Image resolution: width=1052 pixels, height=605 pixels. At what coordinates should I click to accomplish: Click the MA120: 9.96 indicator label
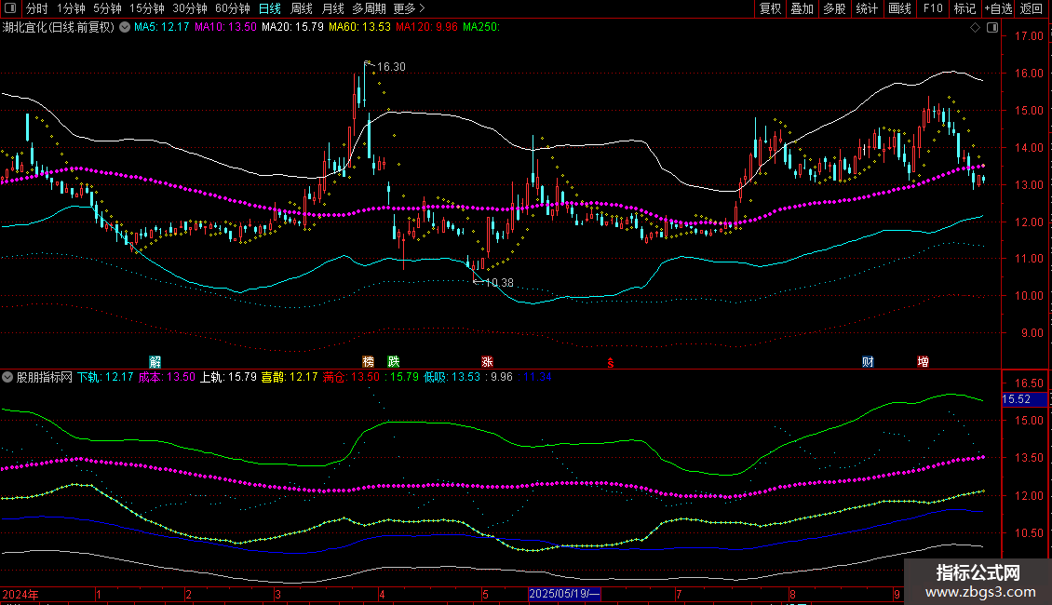426,27
